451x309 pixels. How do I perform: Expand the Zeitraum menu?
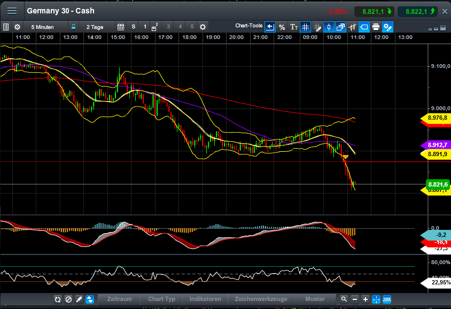coord(119,299)
